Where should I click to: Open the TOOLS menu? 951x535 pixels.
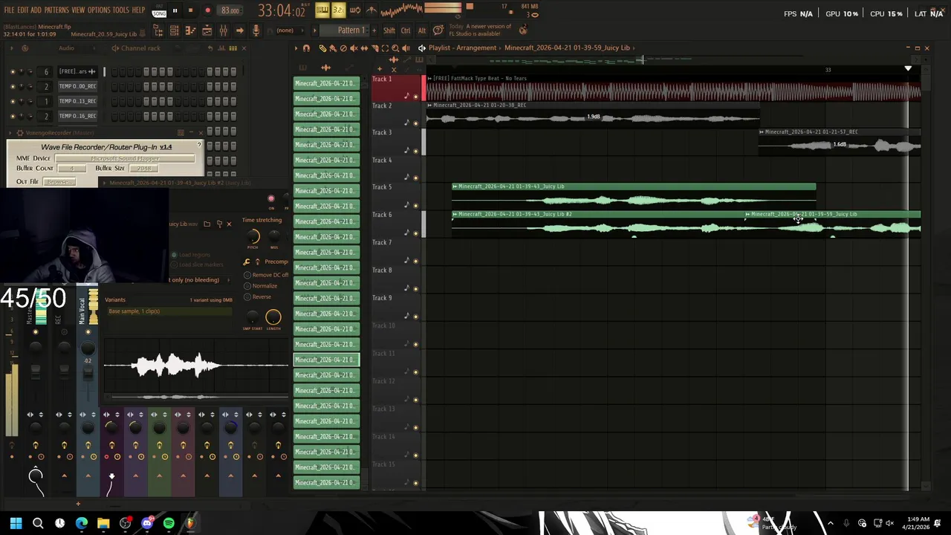click(x=121, y=10)
